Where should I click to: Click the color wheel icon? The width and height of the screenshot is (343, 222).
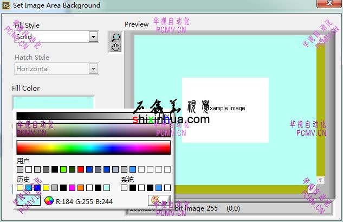point(49,201)
